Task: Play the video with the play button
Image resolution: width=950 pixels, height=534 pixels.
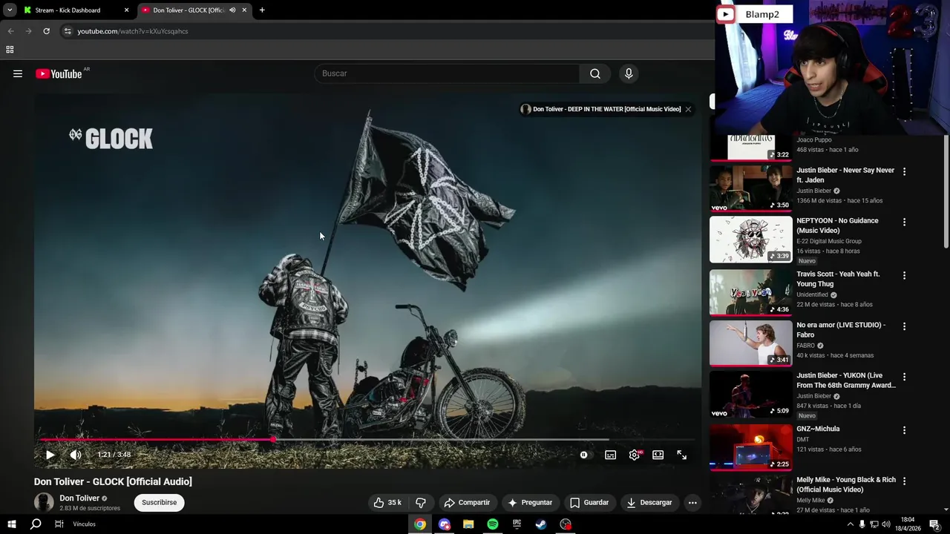Action: 50,455
